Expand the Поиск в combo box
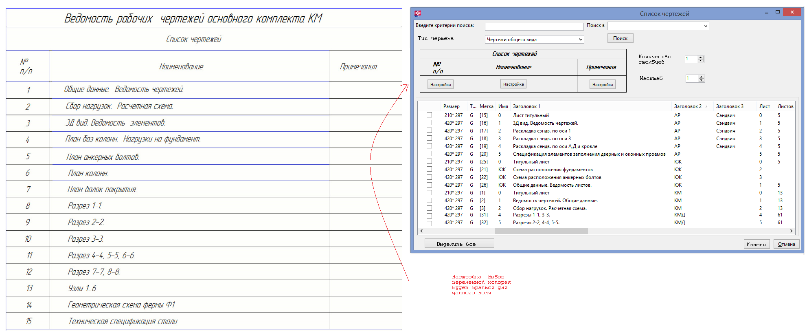This screenshot has height=331, width=807. click(705, 26)
